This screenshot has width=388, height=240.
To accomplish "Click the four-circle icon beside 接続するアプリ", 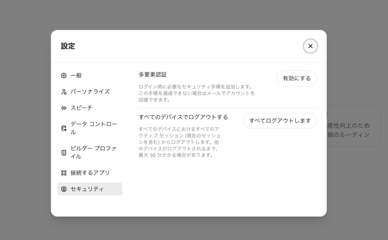I will (64, 173).
